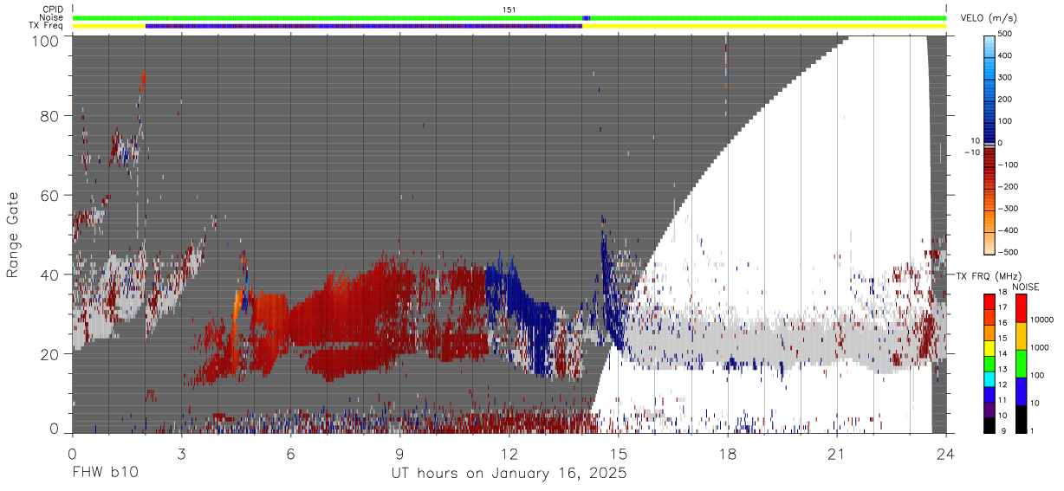Click the 12 hour tick on UT axis
Image resolution: width=1064 pixels, height=491 pixels.
pos(509,453)
